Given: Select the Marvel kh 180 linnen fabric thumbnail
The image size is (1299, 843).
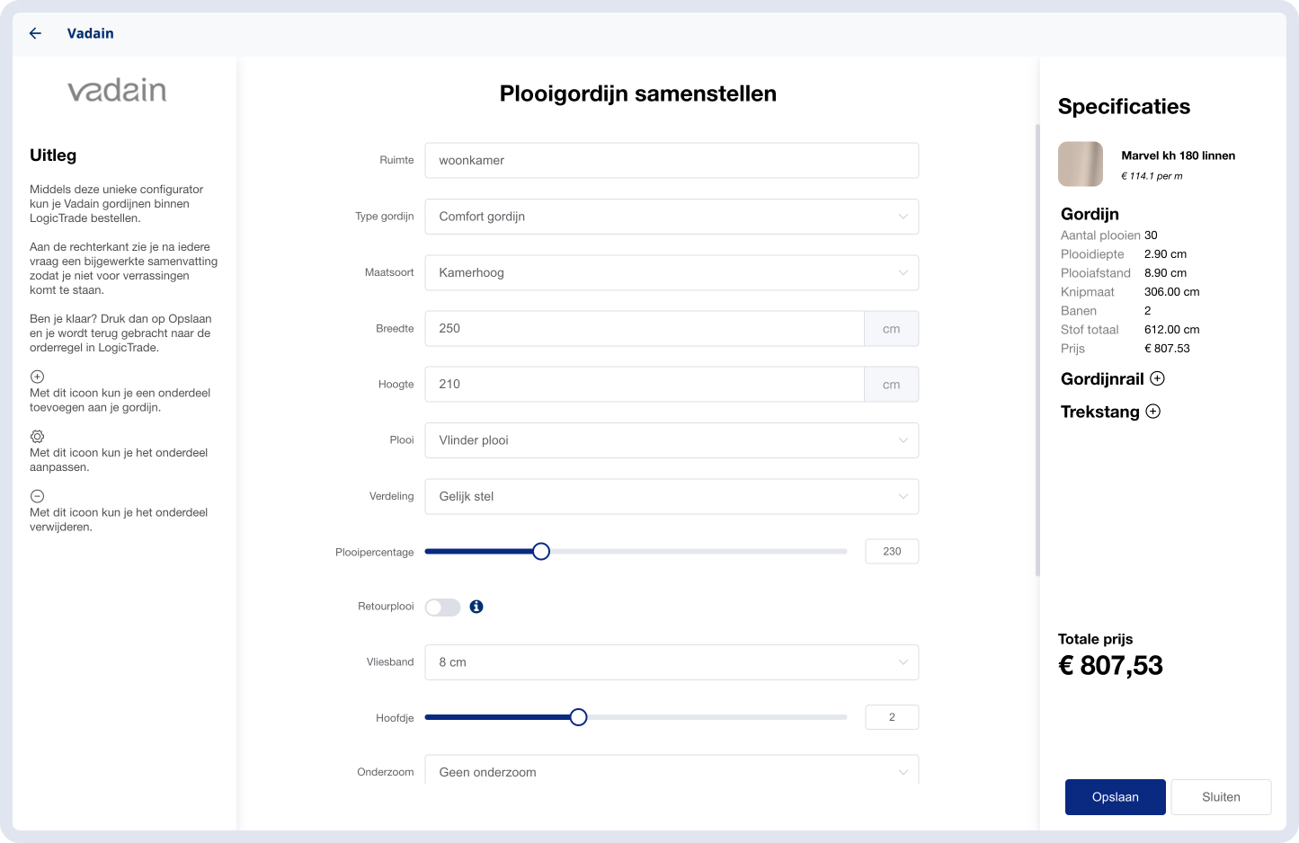Looking at the screenshot, I should (1081, 164).
